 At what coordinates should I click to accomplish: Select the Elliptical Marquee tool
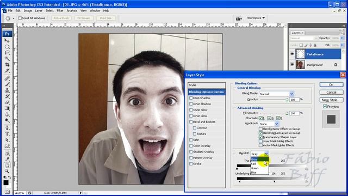point(7,47)
